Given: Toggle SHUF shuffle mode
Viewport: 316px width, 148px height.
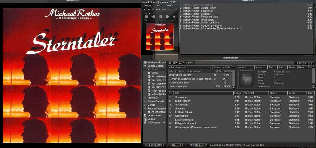Looking at the screenshot, I should click(165, 9).
